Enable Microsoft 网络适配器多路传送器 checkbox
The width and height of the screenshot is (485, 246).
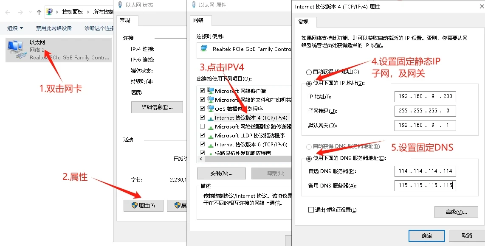point(202,126)
